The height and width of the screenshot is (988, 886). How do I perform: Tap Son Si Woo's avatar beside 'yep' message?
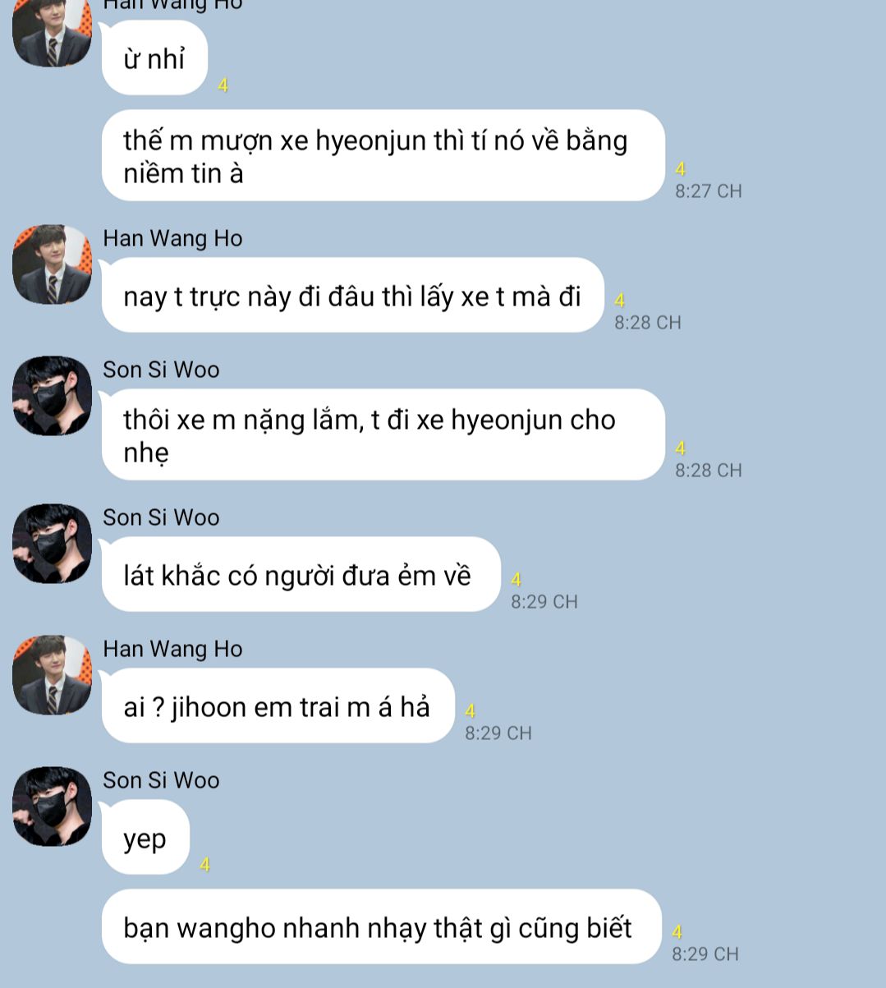click(x=52, y=806)
